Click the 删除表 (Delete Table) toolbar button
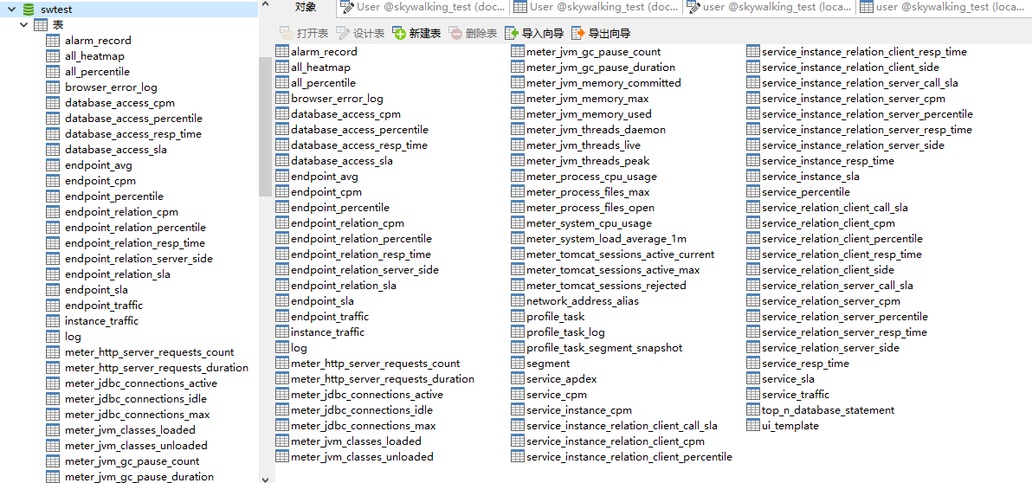The height and width of the screenshot is (483, 1032). [473, 33]
